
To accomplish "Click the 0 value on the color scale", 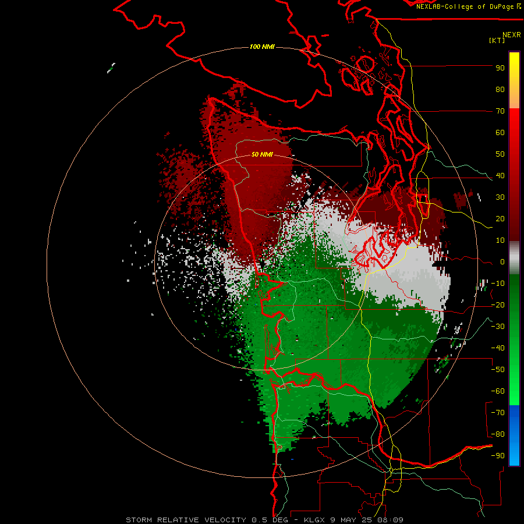I will coord(502,262).
